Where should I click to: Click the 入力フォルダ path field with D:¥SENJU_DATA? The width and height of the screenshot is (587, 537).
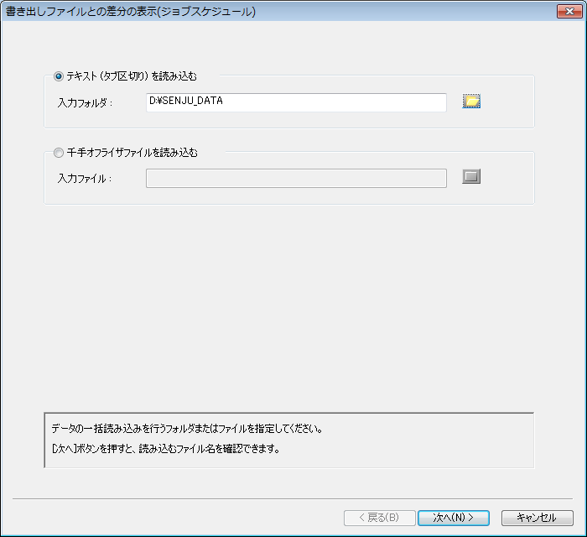coord(296,102)
